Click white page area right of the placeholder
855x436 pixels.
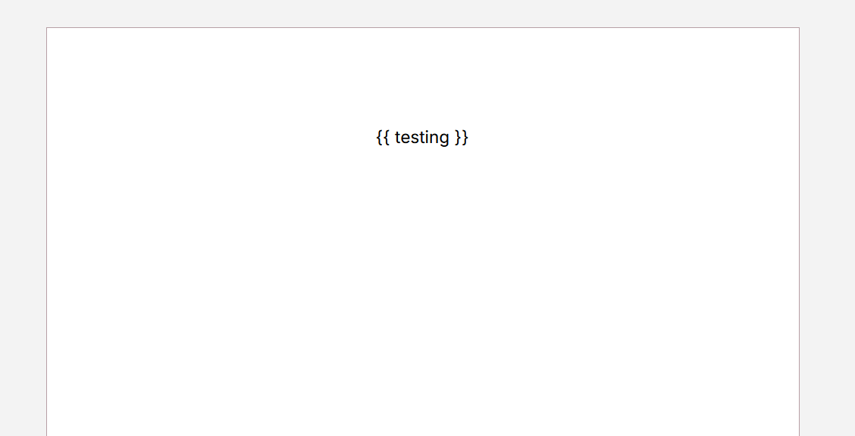[x=632, y=137]
